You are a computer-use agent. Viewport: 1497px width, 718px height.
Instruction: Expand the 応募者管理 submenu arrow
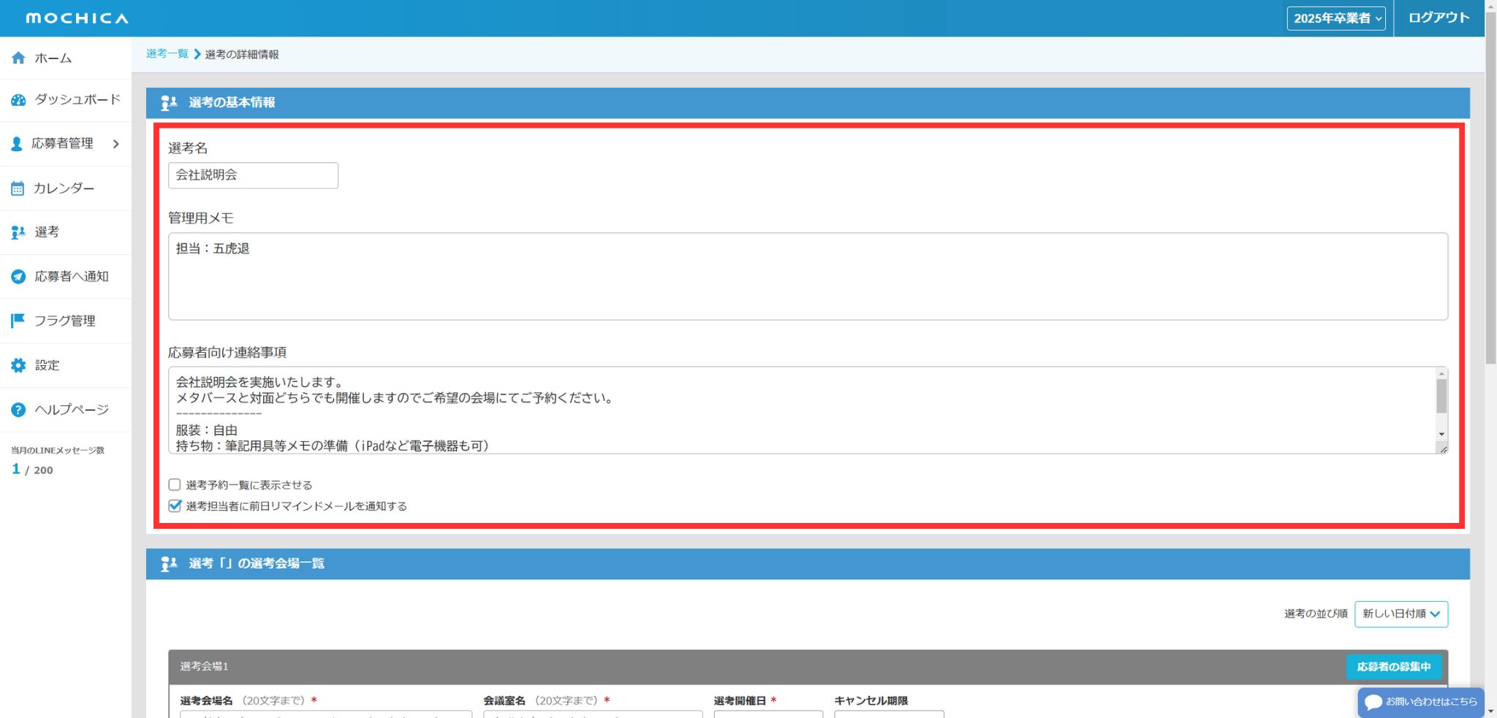click(115, 144)
